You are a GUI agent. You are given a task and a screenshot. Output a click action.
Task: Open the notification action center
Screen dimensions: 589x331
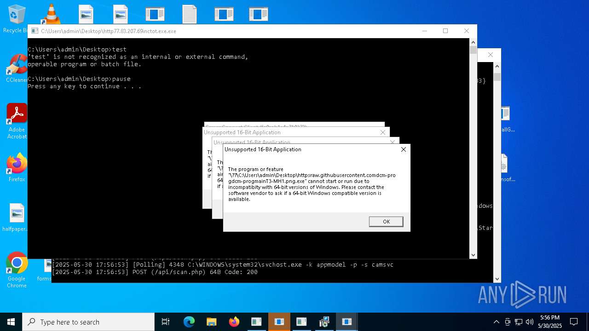(x=574, y=322)
